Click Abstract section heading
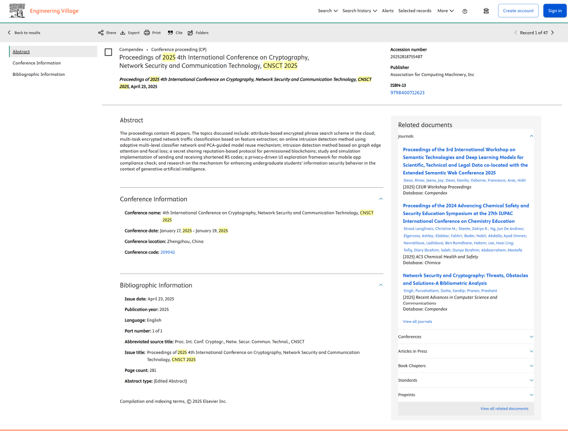 [x=131, y=120]
